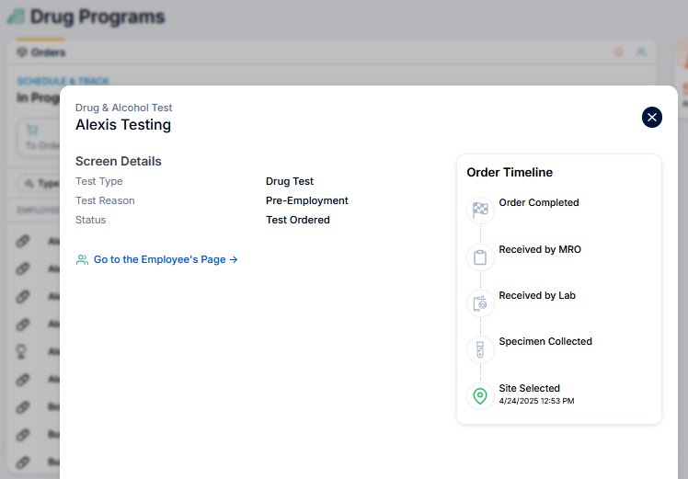
Task: Click the orange icon in Orders header
Action: click(619, 52)
